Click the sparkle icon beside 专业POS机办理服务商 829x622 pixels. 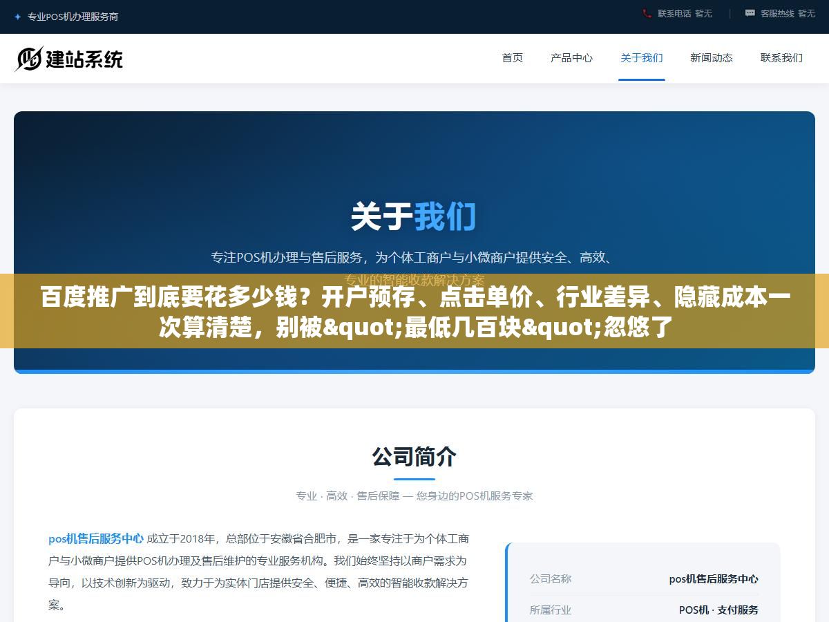pos(18,17)
